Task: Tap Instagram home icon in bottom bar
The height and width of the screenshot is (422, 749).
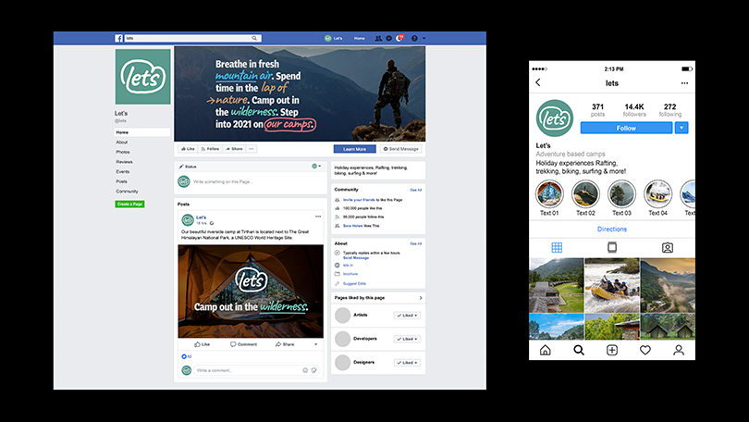Action: (x=545, y=351)
